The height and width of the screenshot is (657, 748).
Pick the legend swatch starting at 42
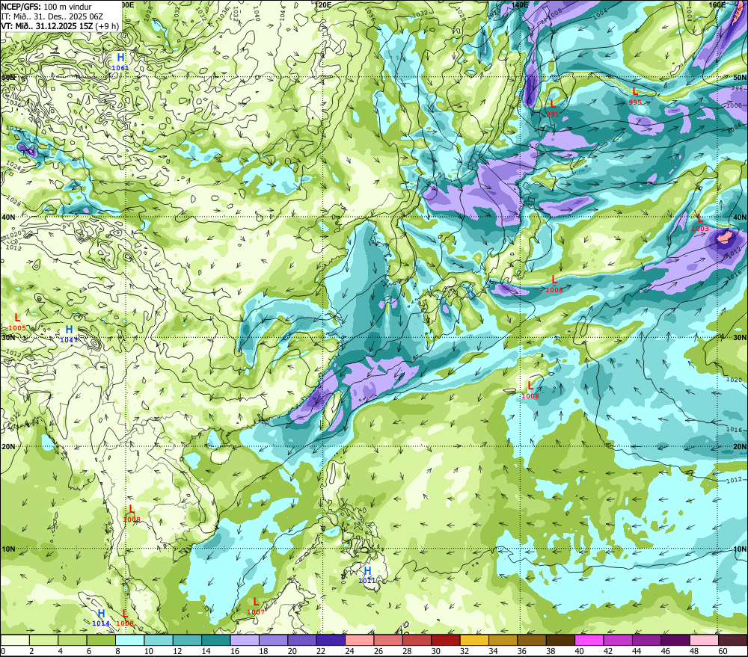click(x=619, y=640)
